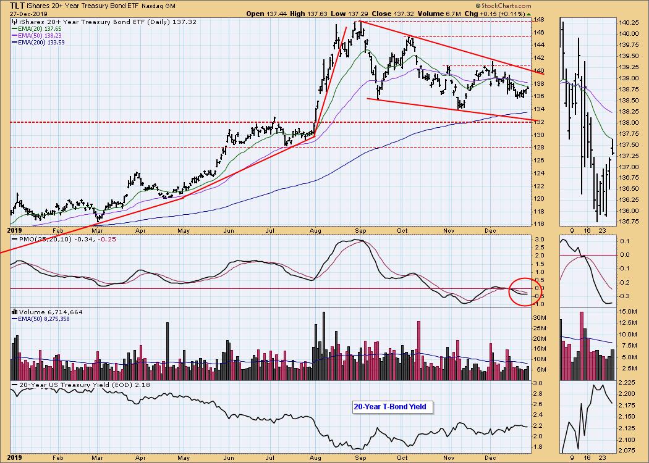The height and width of the screenshot is (463, 649).
Task: Click the '132' price axis label
Action: click(x=538, y=122)
